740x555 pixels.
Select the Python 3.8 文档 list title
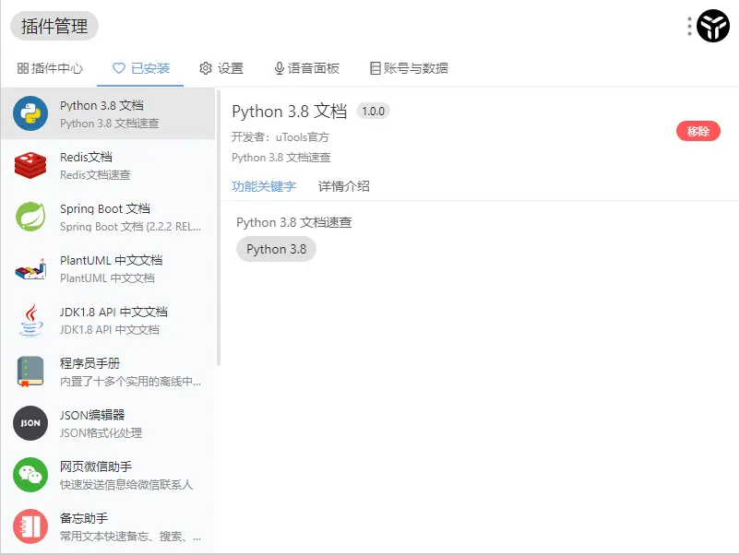tap(101, 105)
